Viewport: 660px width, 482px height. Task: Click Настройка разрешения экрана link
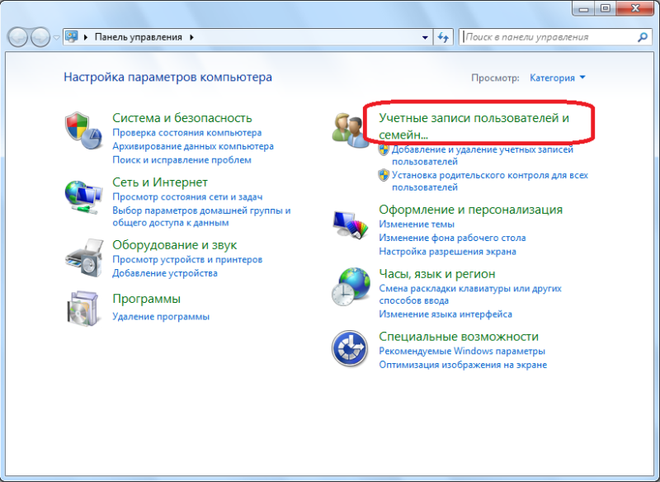coord(447,252)
